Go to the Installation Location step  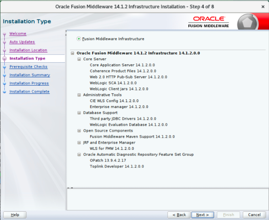coord(28,50)
